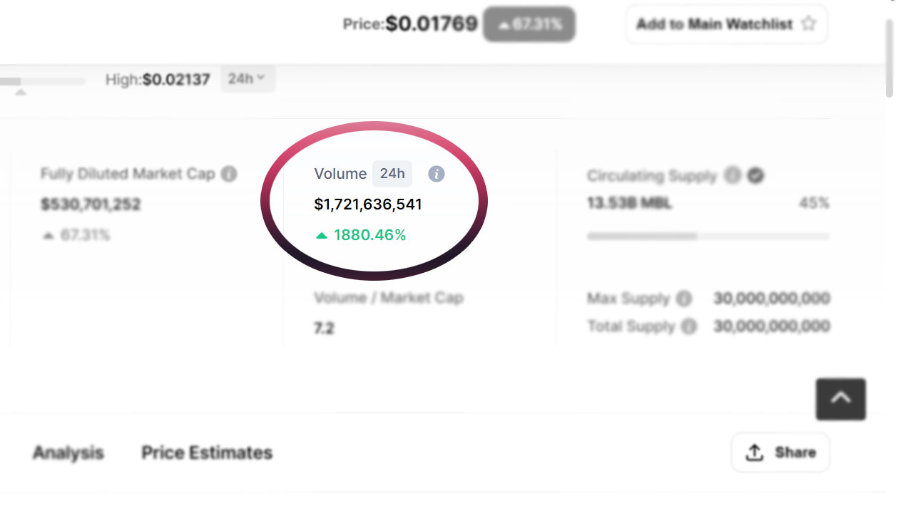
Task: Click the Max Supply info icon
Action: click(684, 299)
